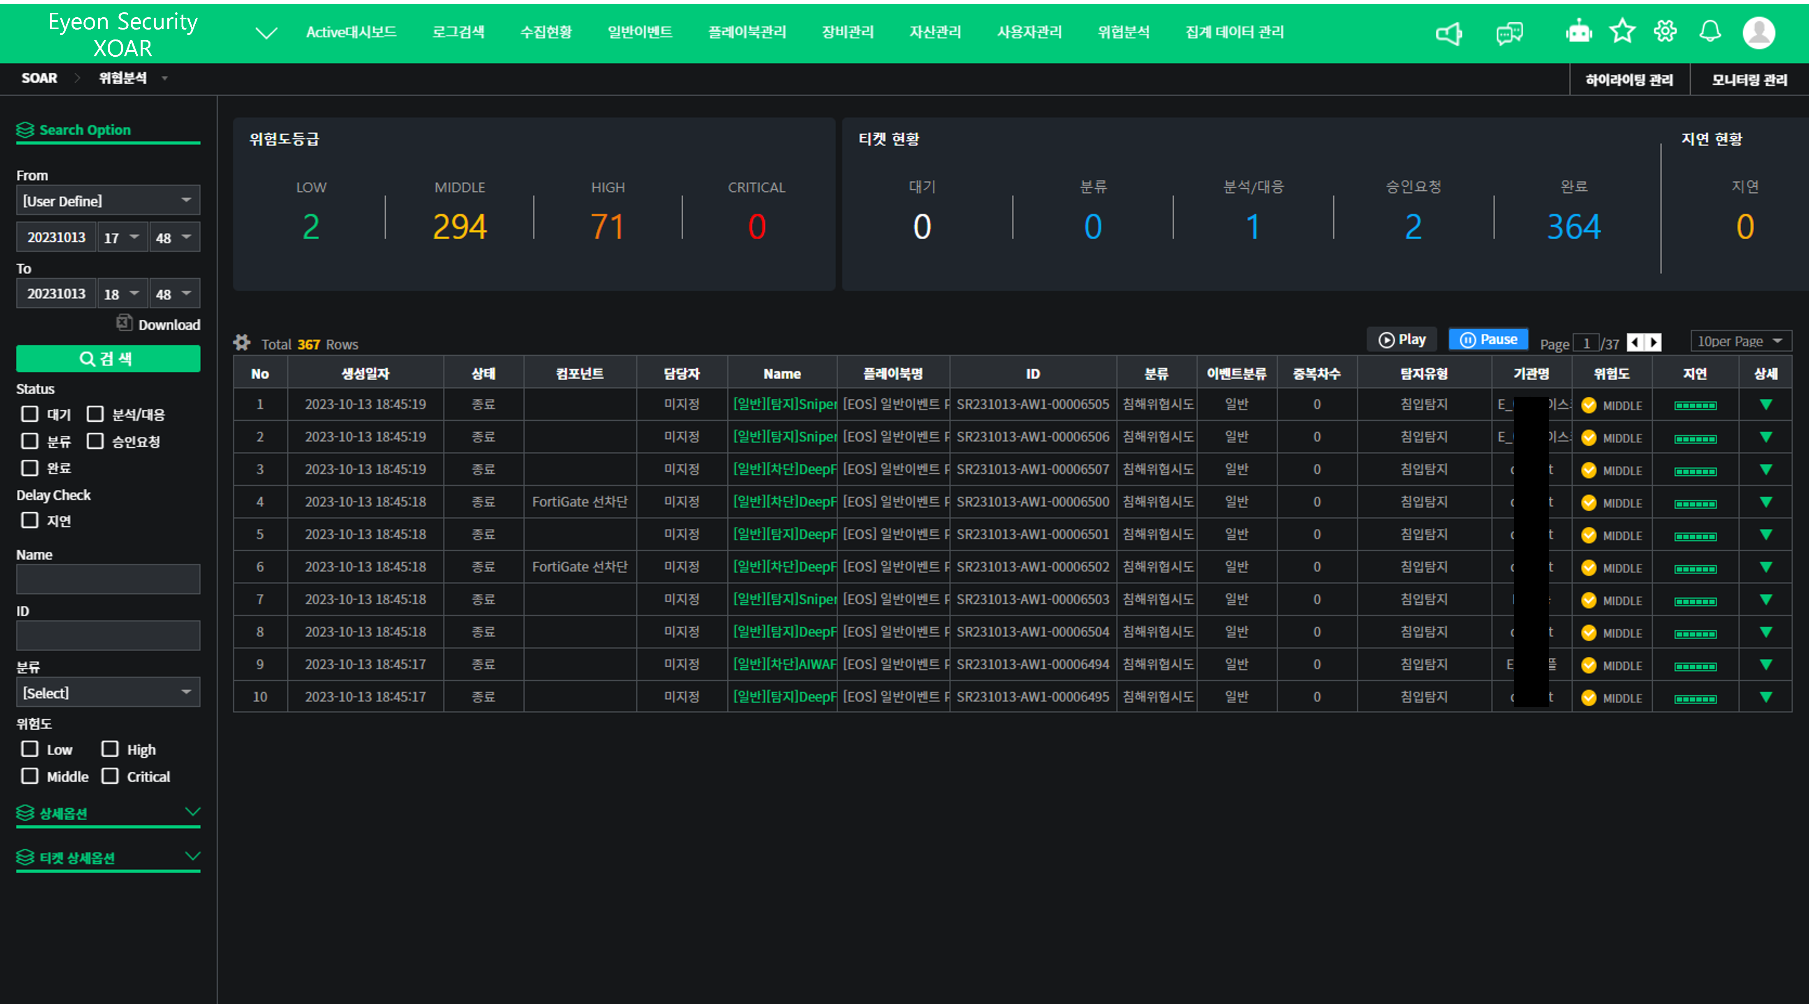
Task: Open the announcement megaphone icon
Action: coord(1449,33)
